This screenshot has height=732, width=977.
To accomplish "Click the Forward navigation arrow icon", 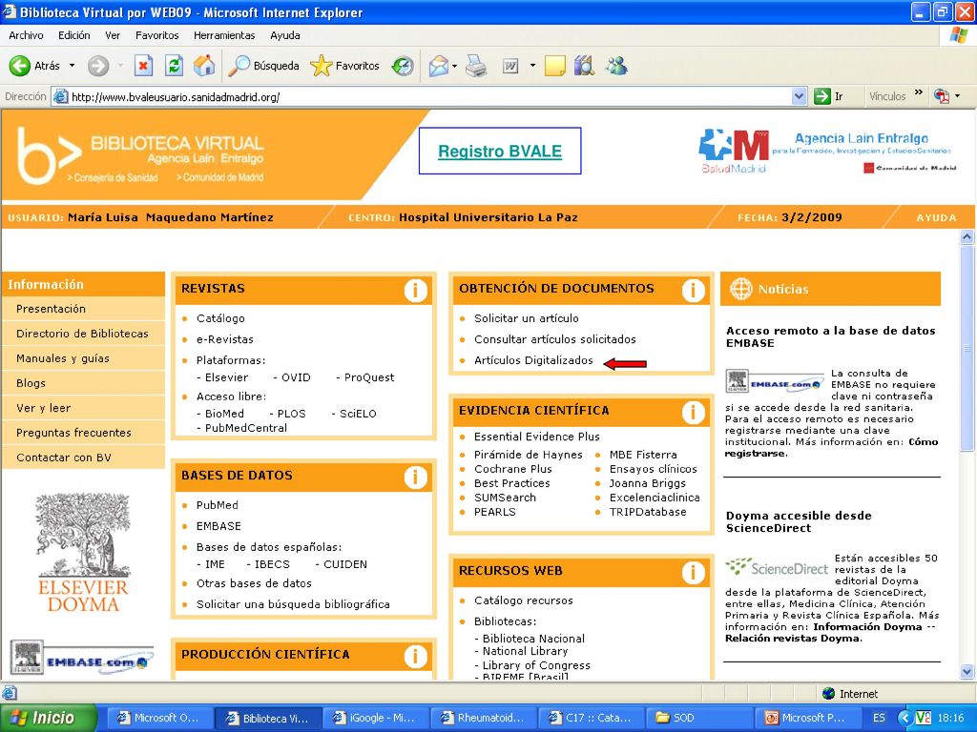I will coord(98,66).
